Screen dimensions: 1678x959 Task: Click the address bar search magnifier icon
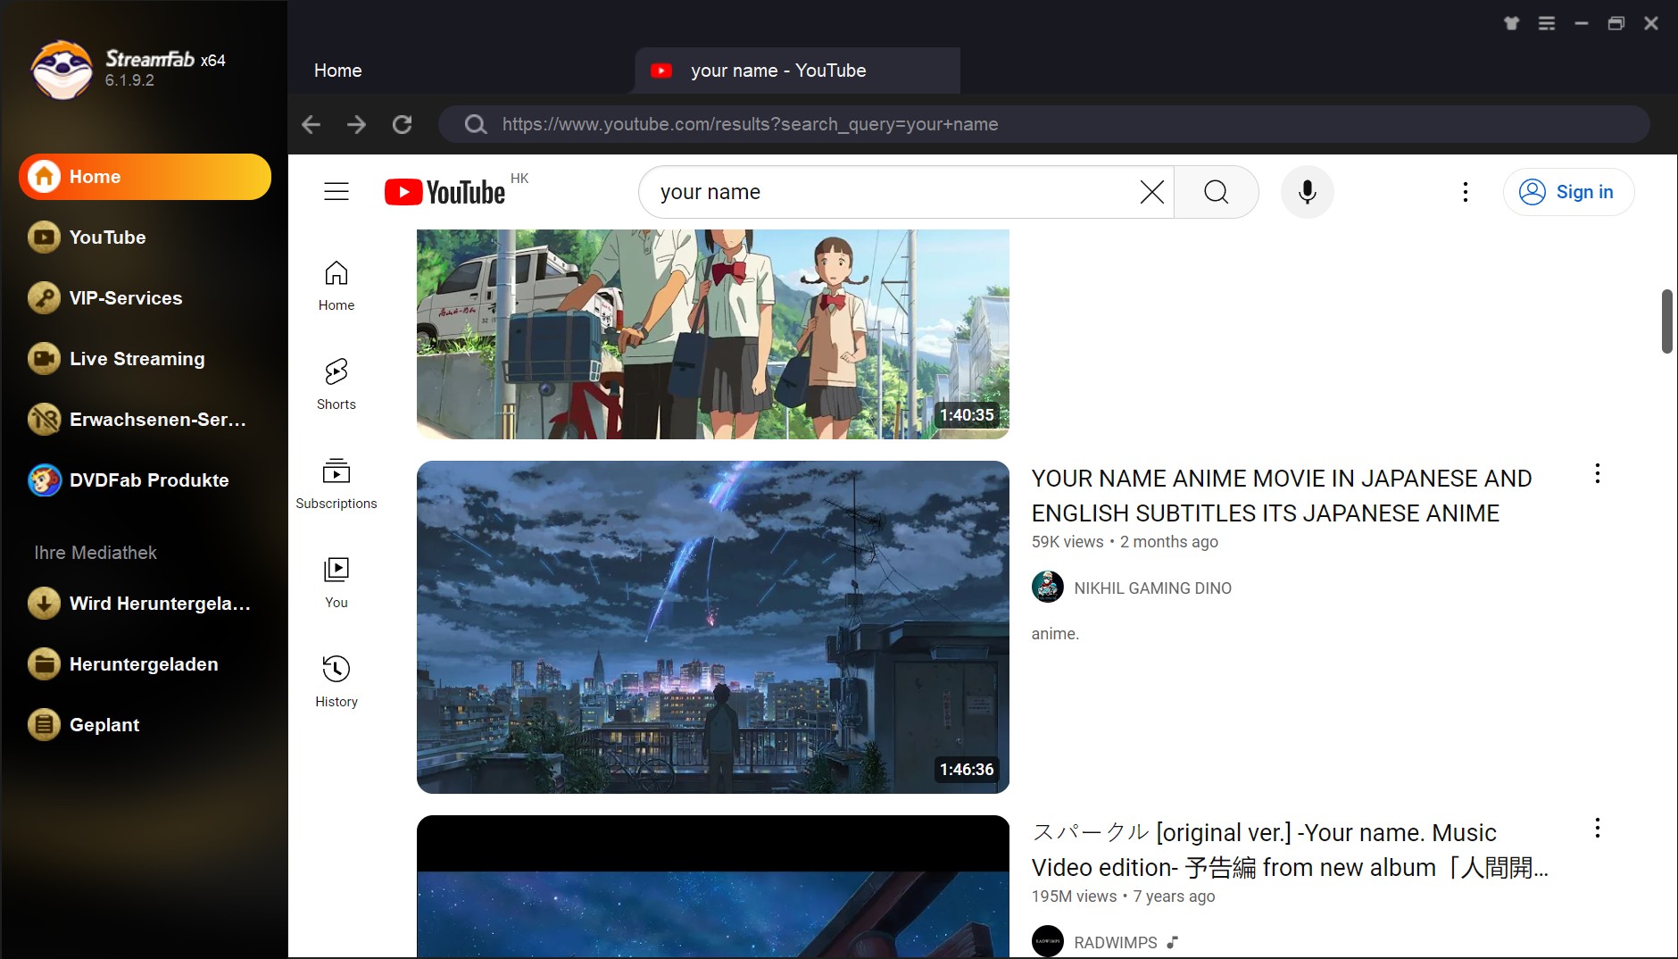click(476, 124)
